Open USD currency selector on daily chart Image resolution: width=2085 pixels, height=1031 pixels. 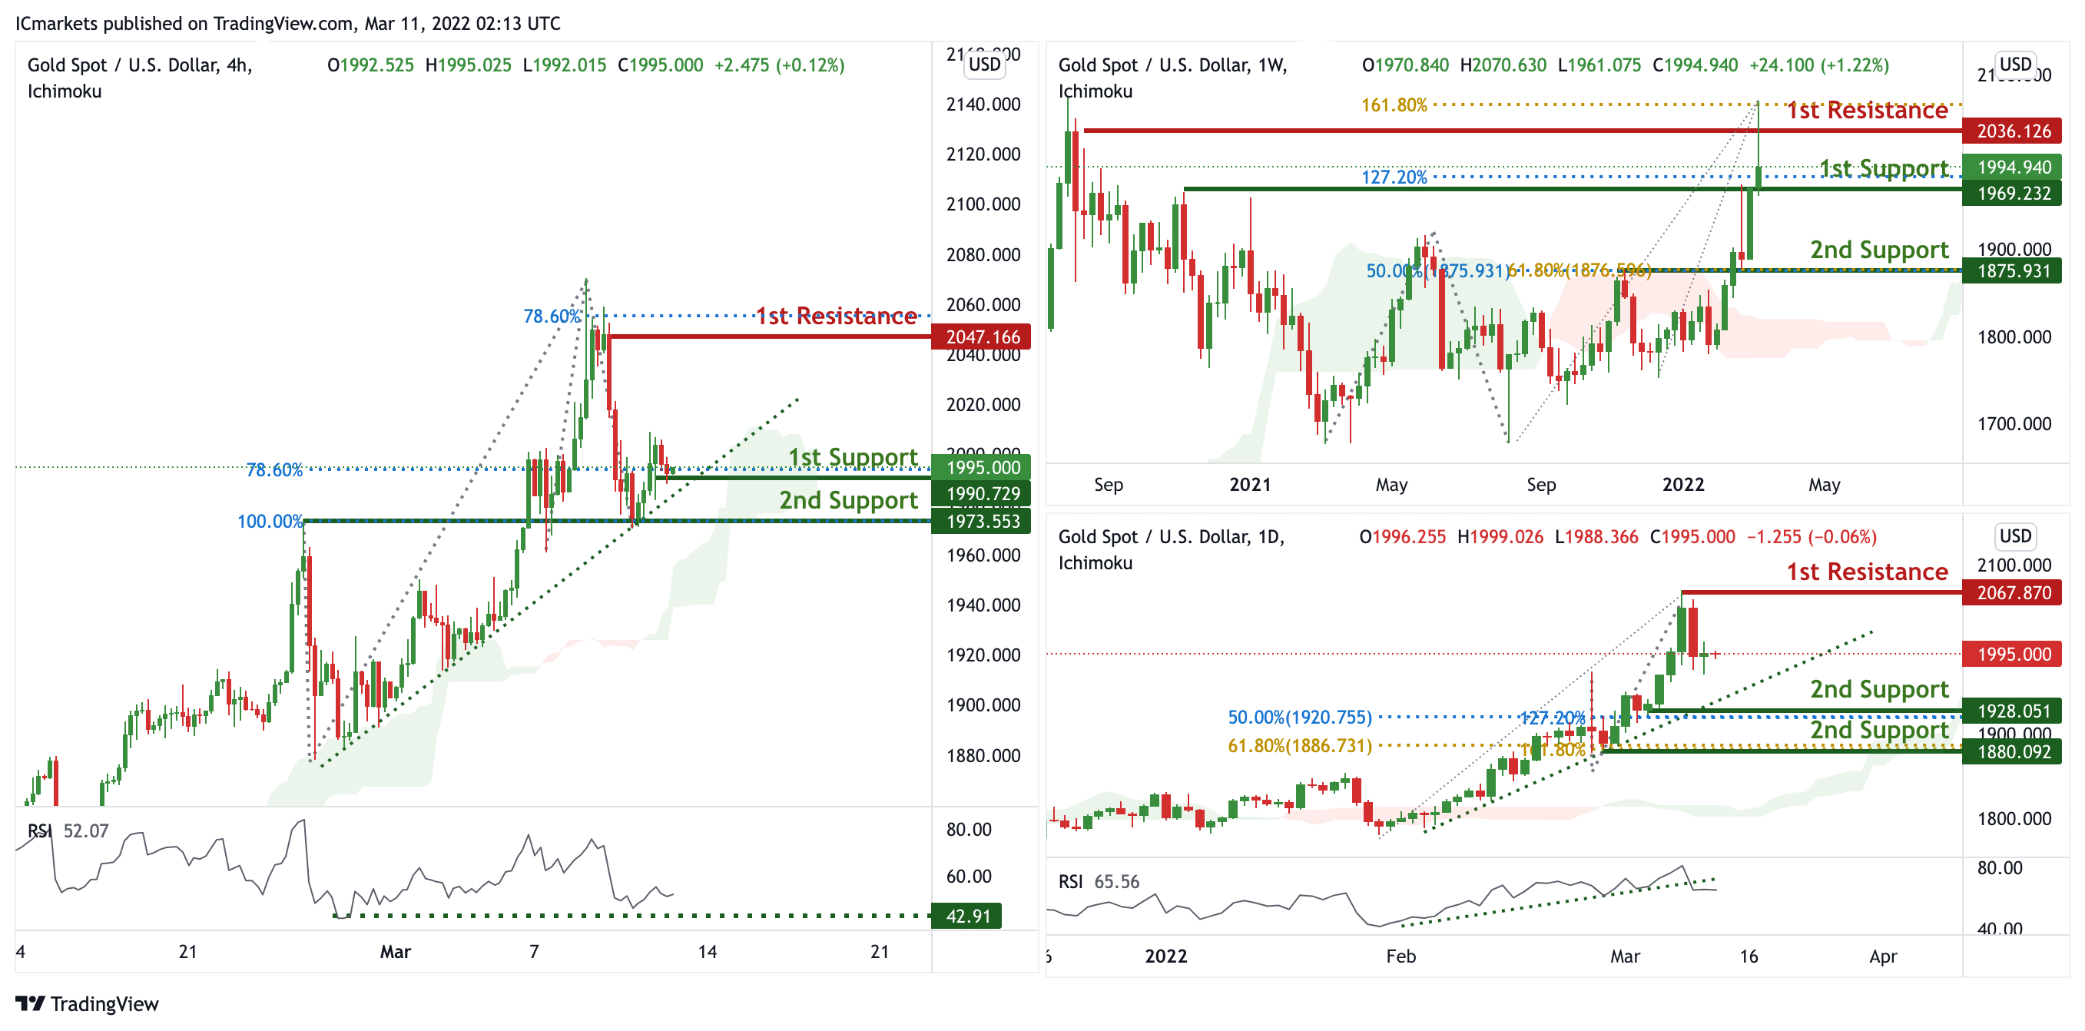pos(2014,535)
